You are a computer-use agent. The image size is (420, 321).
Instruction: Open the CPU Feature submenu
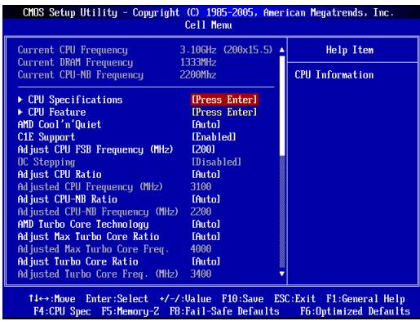pyautogui.click(x=57, y=112)
